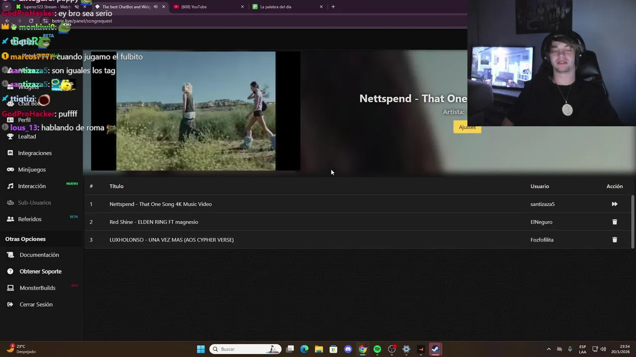Open Chrome from taskbar
Screen dimensions: 636x357
(x=363, y=349)
